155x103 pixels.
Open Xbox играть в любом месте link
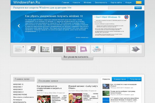pos(24,97)
